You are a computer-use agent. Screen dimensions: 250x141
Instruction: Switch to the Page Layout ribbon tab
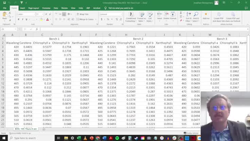[x=33, y=8]
